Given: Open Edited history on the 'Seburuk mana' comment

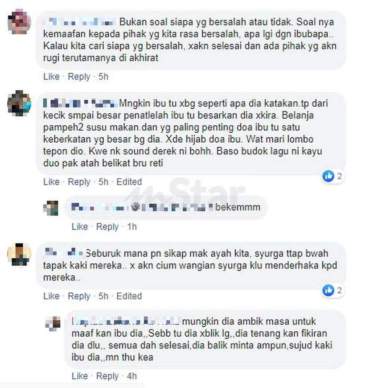Looking at the screenshot, I should tap(129, 296).
